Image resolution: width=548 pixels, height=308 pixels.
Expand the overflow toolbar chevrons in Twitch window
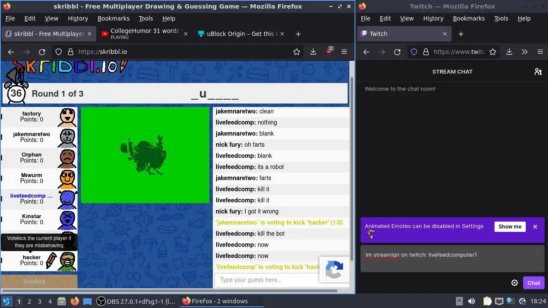[525, 52]
